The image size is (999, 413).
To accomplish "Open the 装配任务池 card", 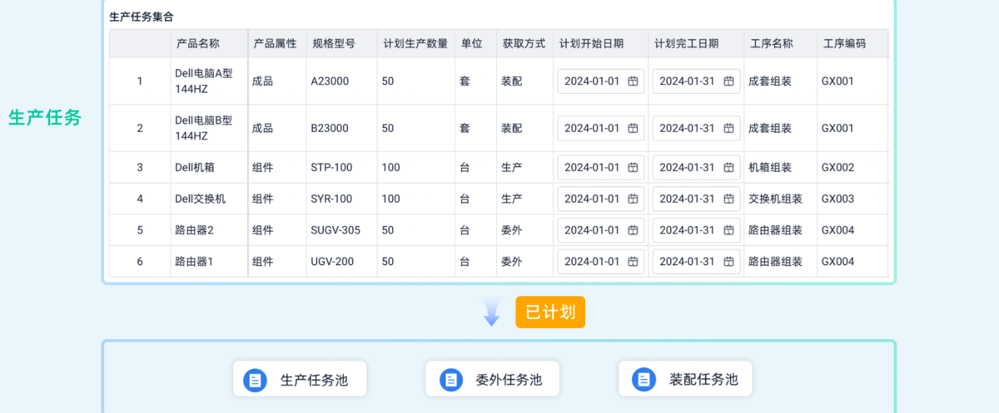I will click(685, 379).
